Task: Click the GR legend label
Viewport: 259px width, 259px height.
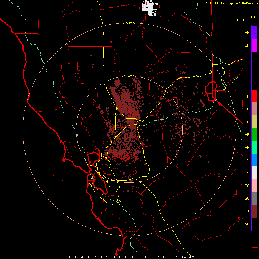Action: [247, 109]
